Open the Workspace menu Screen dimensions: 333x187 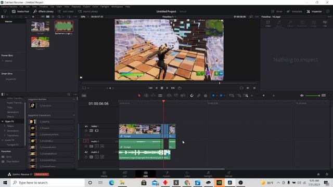point(117,7)
